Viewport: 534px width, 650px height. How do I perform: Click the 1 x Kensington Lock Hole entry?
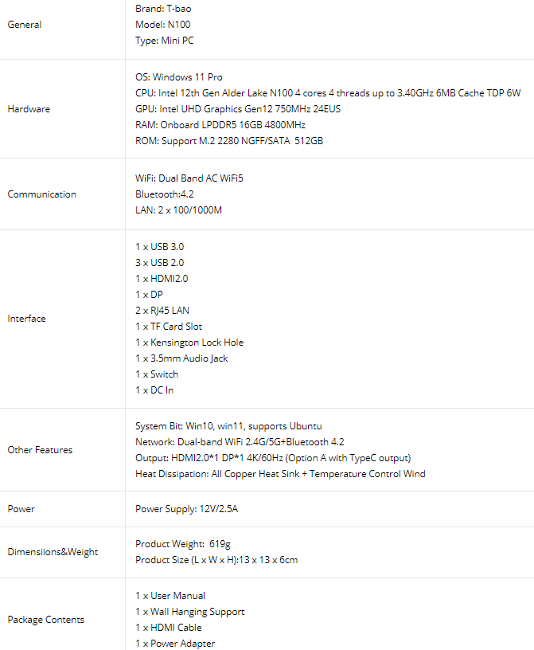(x=189, y=343)
